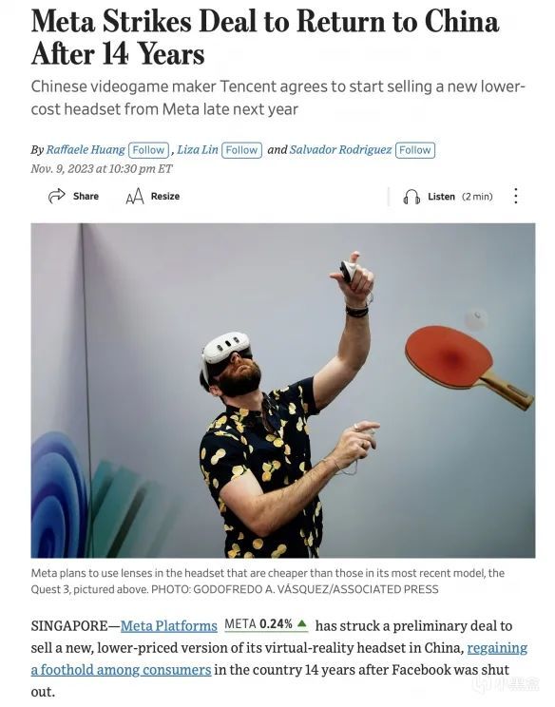The width and height of the screenshot is (555, 707).
Task: Click the green META stock up-arrow
Action: coord(302,624)
